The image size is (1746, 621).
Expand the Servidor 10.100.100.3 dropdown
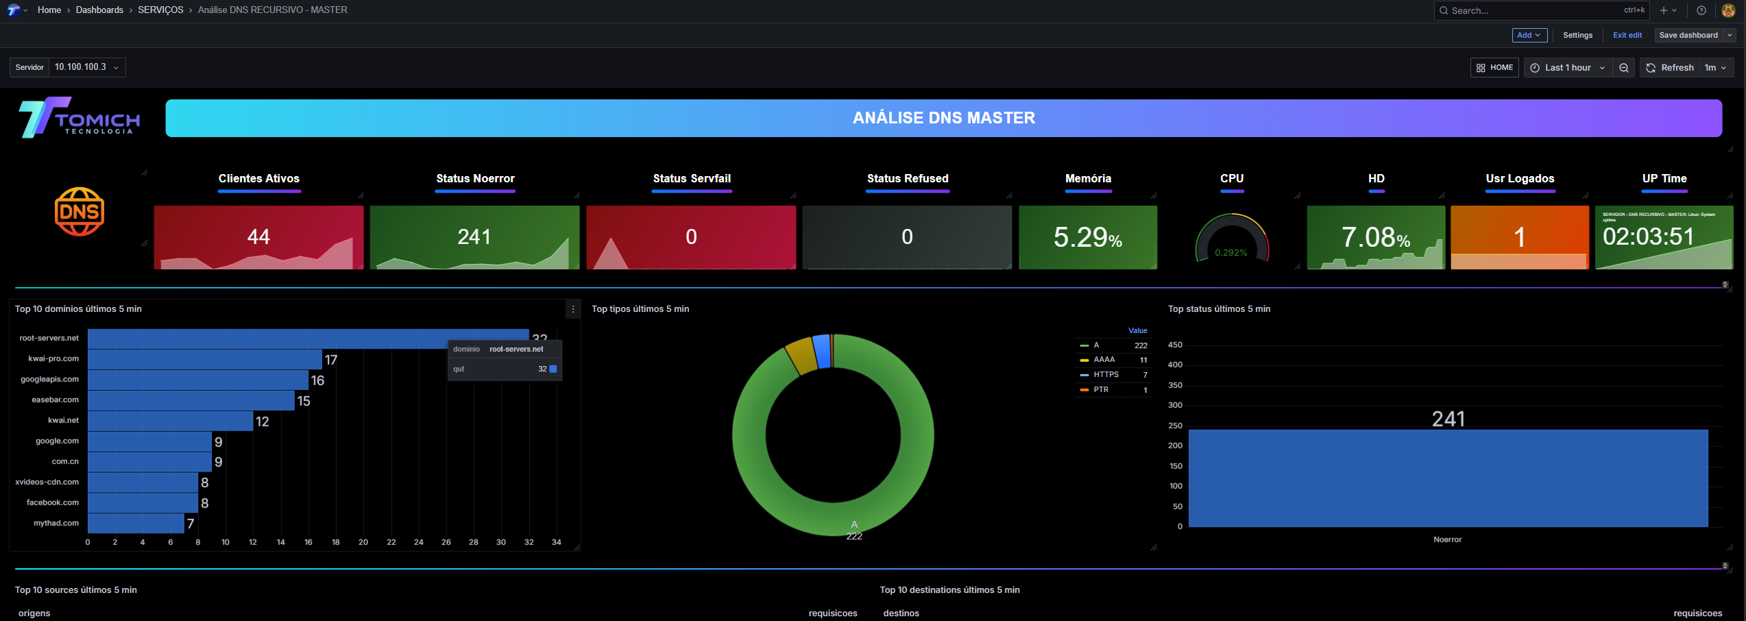pyautogui.click(x=87, y=67)
